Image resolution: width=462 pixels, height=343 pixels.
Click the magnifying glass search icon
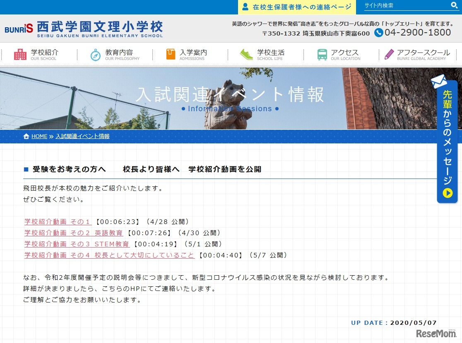[x=455, y=5]
